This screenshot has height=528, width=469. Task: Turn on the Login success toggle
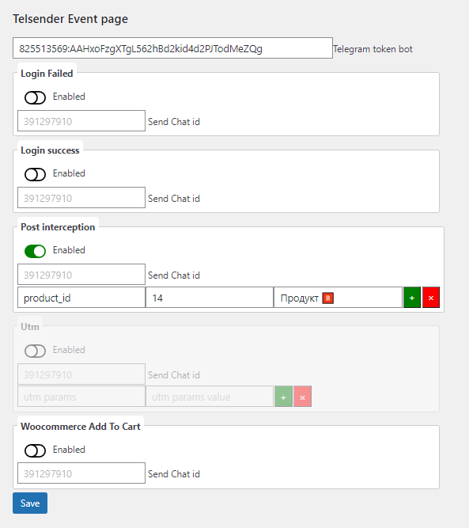coord(35,174)
